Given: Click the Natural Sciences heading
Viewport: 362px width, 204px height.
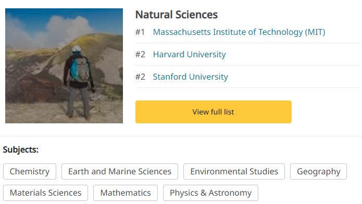Looking at the screenshot, I should point(177,15).
